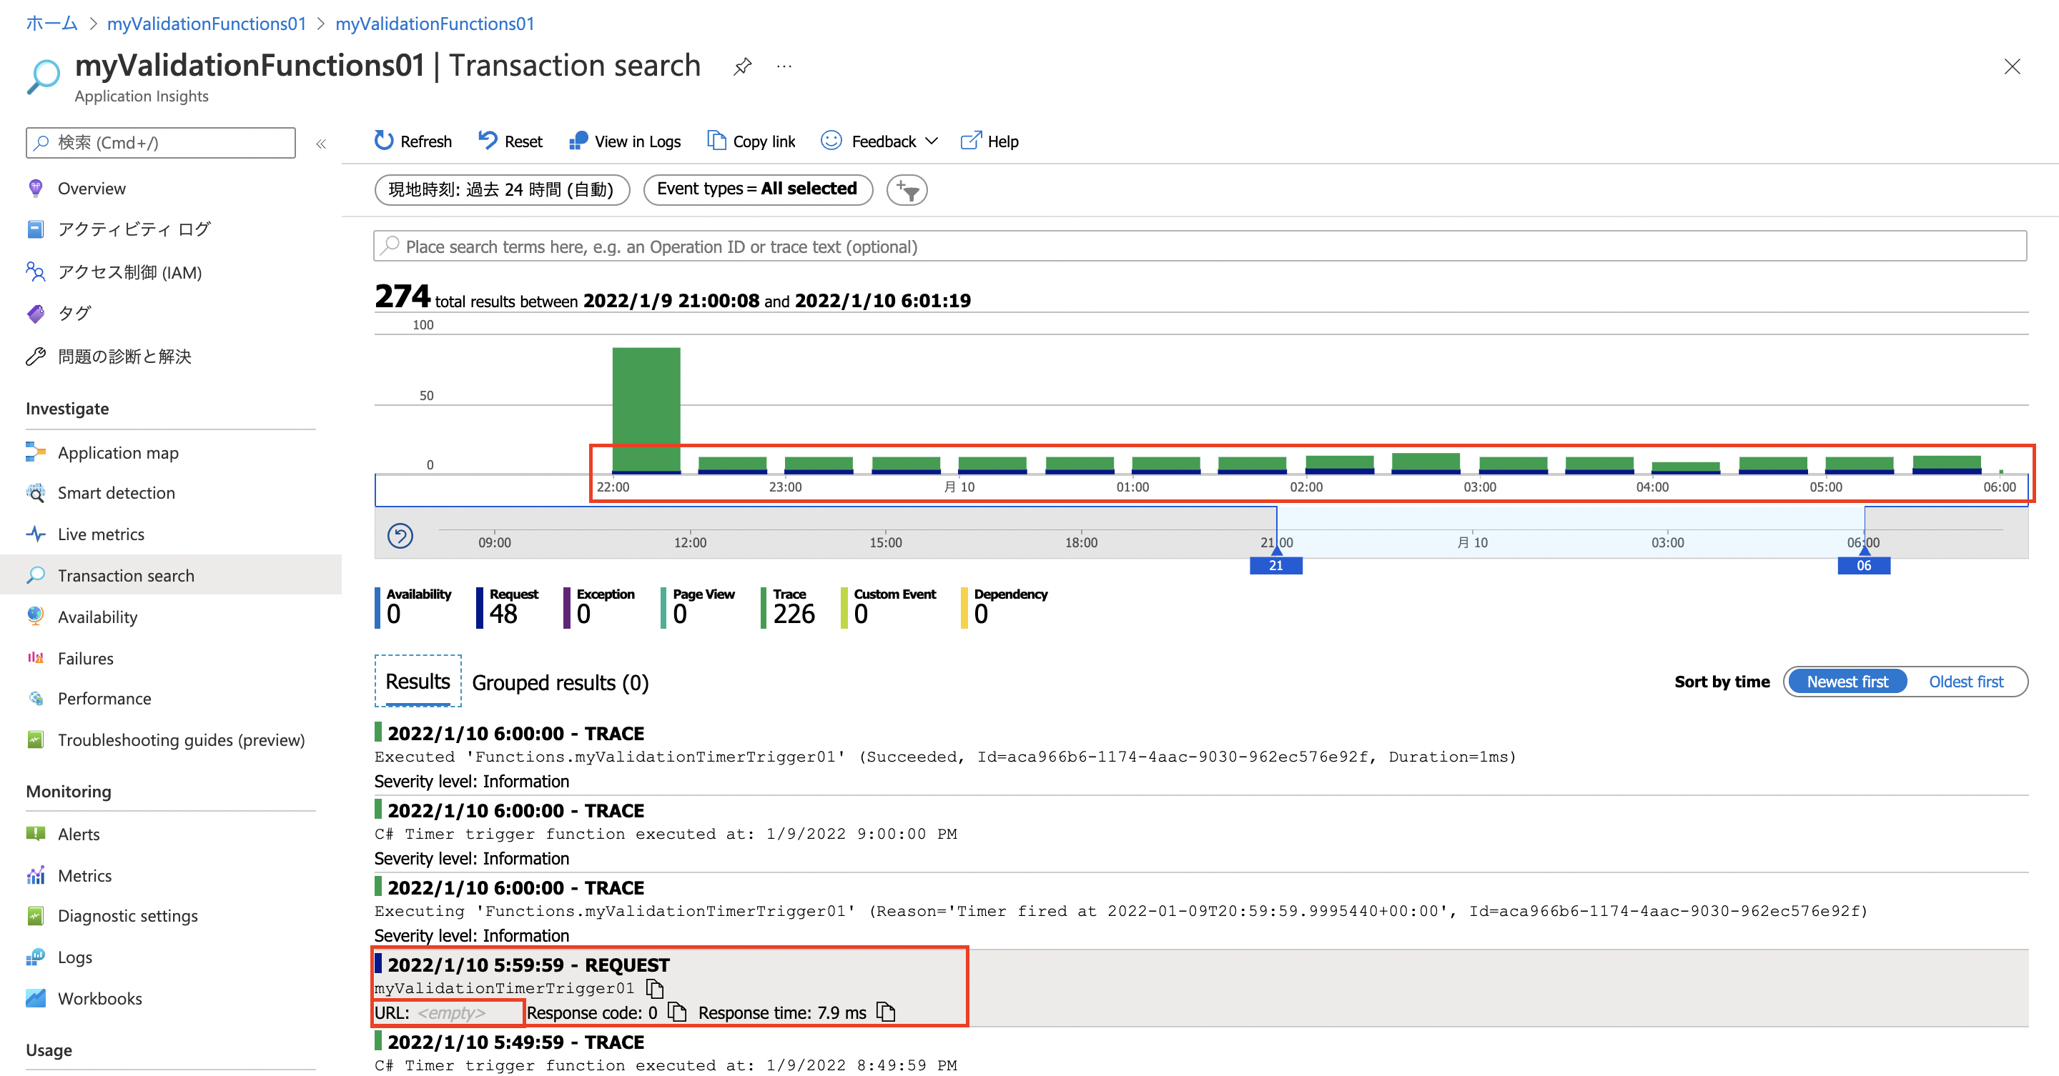2059x1076 pixels.
Task: Click the Refresh icon in the toolbar
Action: pos(384,141)
